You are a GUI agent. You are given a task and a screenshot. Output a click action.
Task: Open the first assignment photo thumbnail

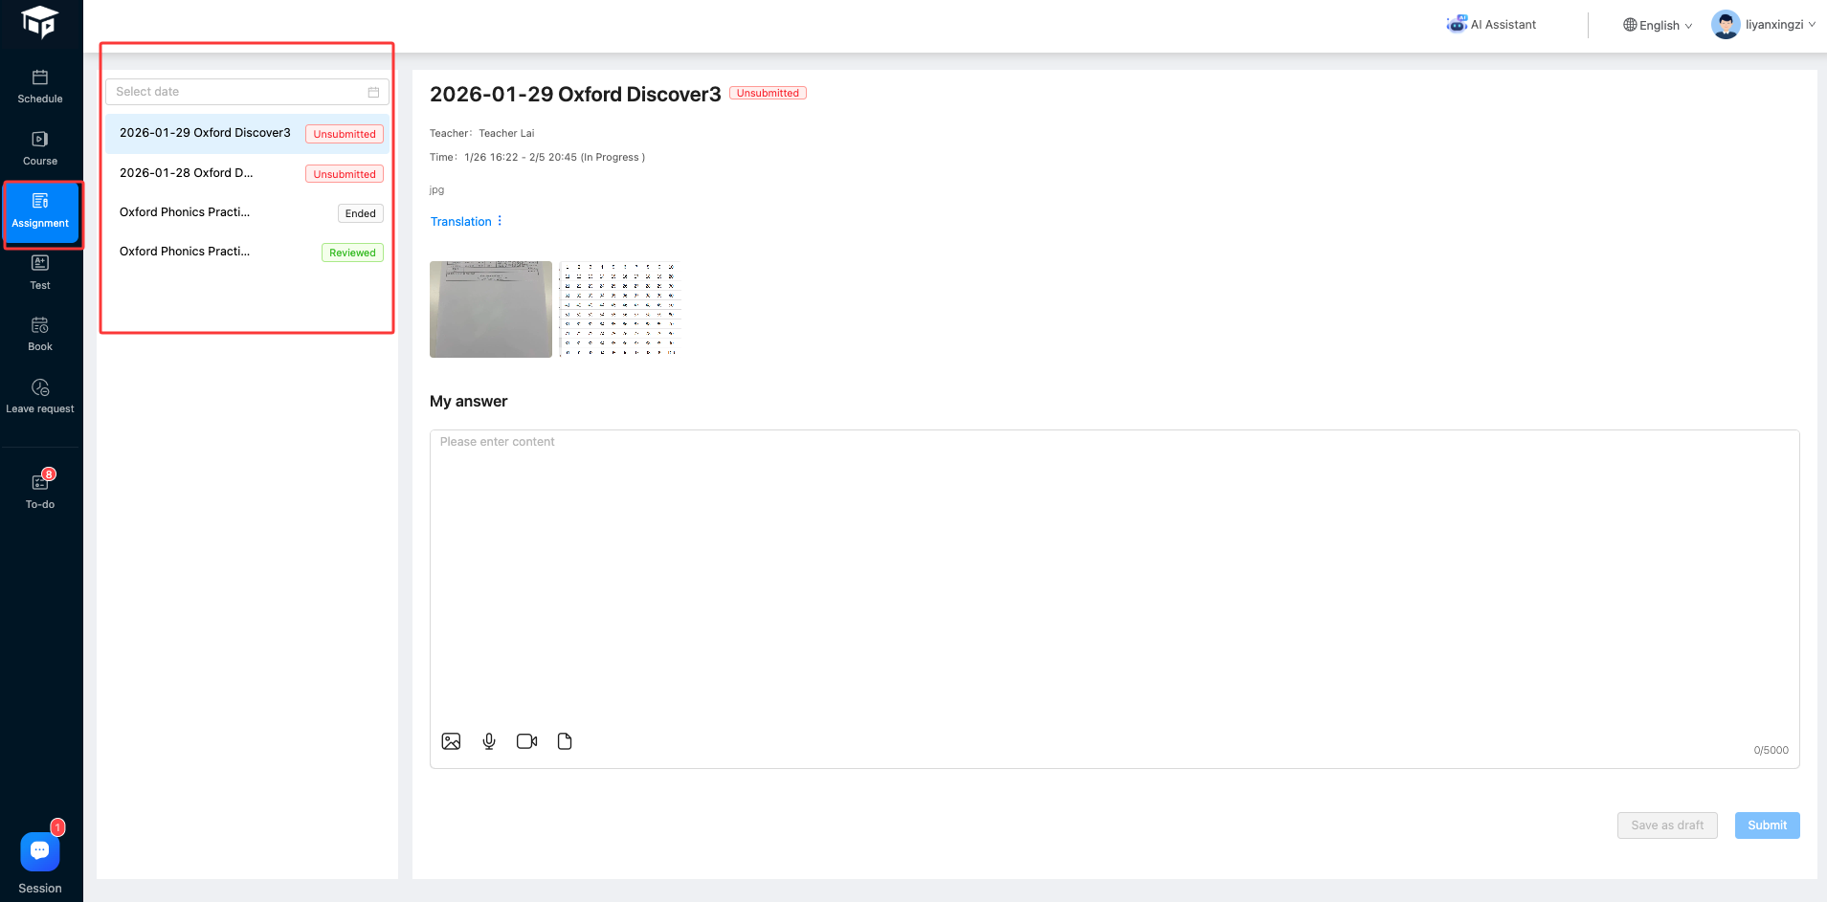491,309
